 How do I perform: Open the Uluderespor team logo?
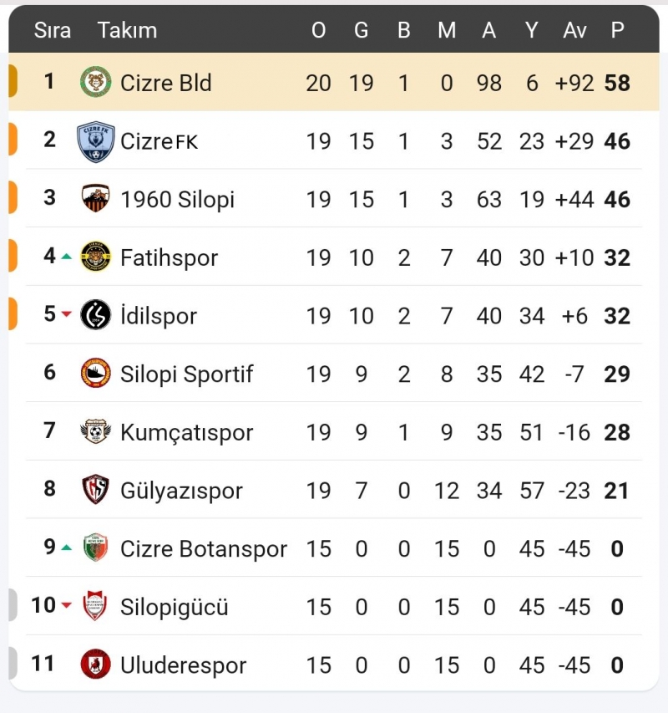coord(96,665)
